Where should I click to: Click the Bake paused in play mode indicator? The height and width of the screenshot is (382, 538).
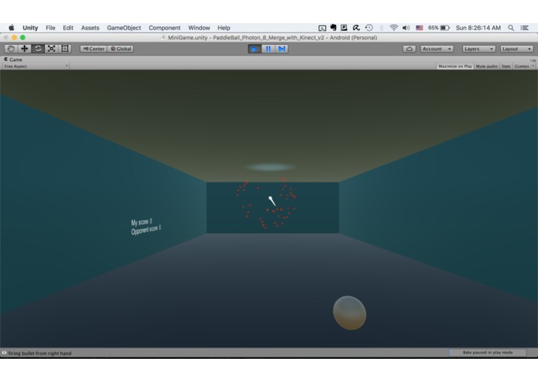click(487, 353)
